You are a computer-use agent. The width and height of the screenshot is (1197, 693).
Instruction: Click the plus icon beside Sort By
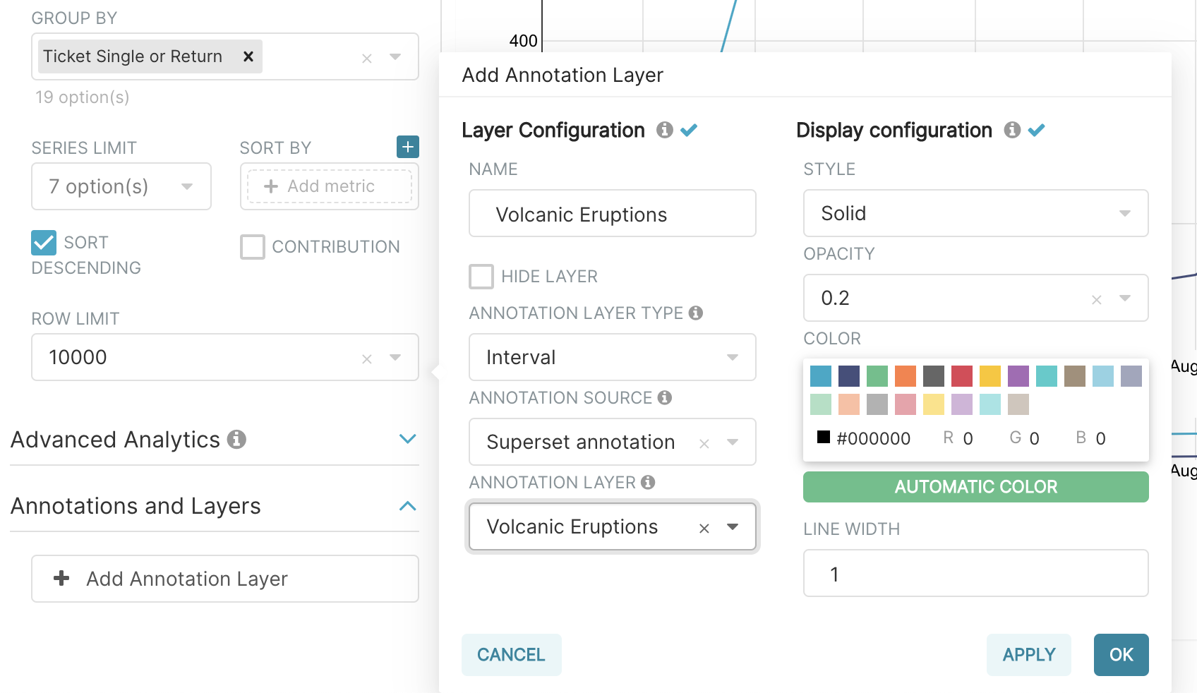[407, 147]
